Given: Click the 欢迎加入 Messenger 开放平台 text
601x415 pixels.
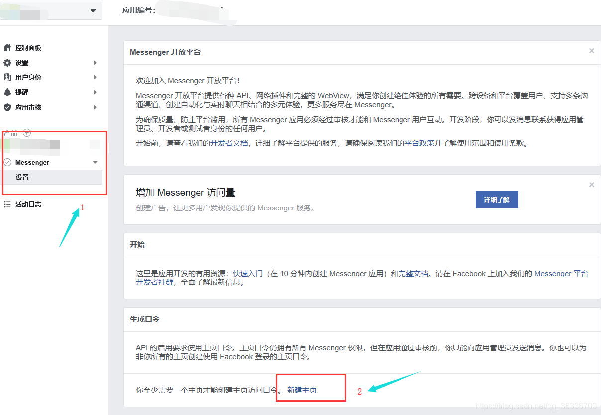Looking at the screenshot, I should pyautogui.click(x=188, y=81).
